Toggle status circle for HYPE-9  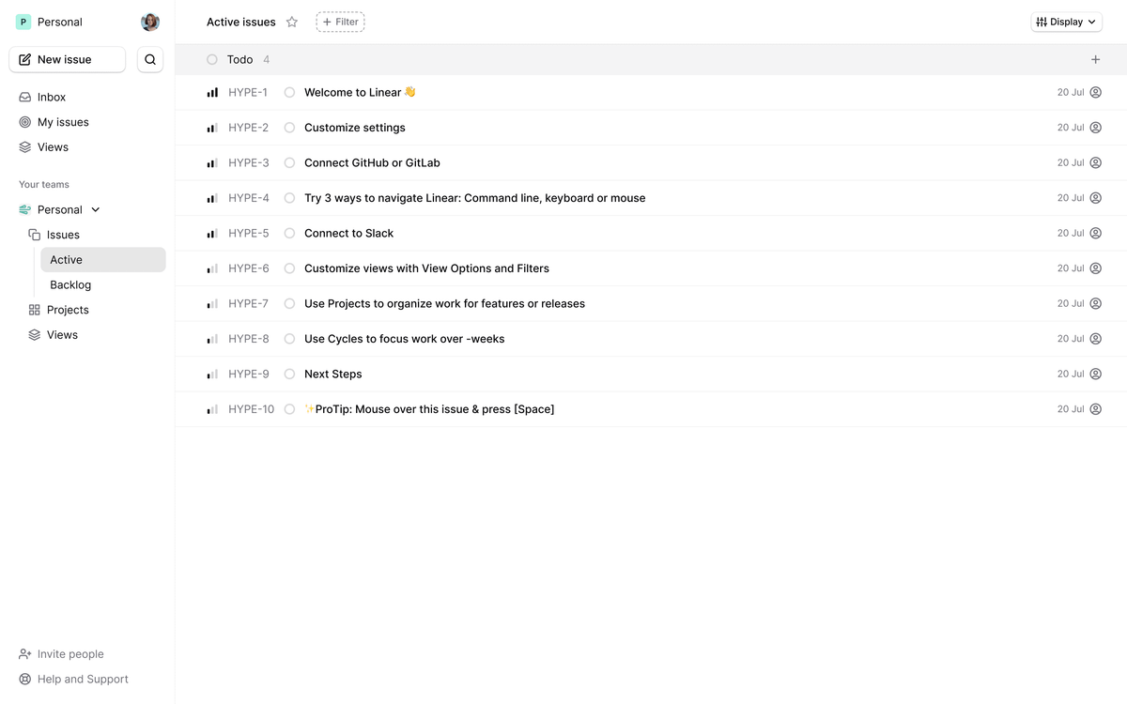click(x=289, y=374)
